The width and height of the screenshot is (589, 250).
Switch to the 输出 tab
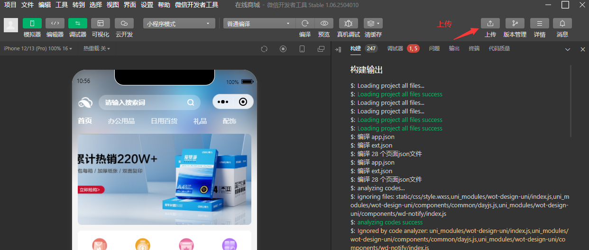tap(454, 48)
